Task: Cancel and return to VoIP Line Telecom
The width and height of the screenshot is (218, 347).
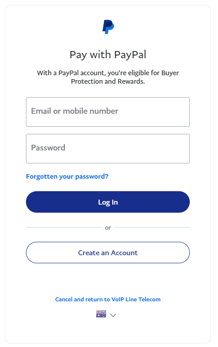Action: (108, 300)
